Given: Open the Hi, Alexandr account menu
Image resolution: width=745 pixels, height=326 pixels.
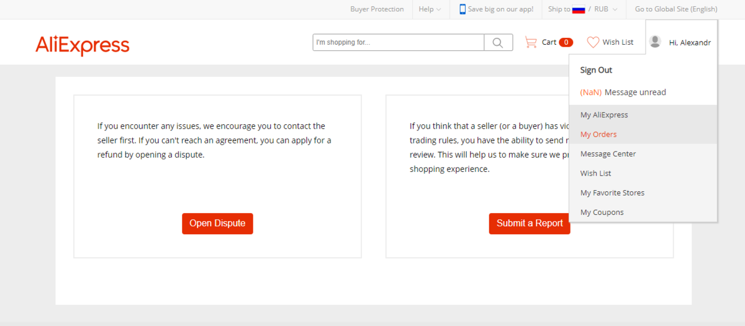Looking at the screenshot, I should [690, 42].
